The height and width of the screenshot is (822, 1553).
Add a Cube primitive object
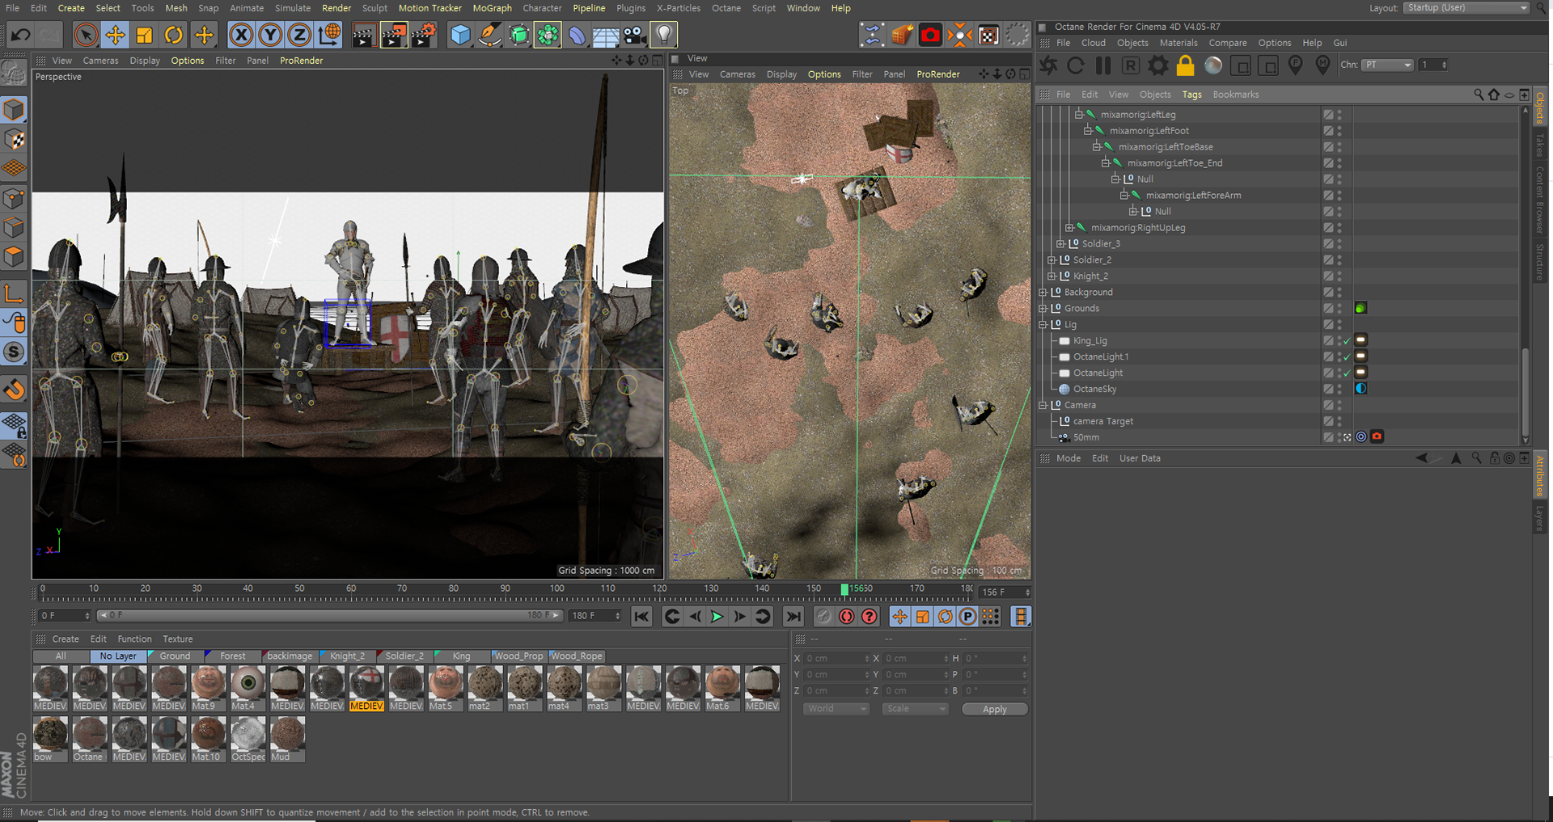(x=460, y=35)
